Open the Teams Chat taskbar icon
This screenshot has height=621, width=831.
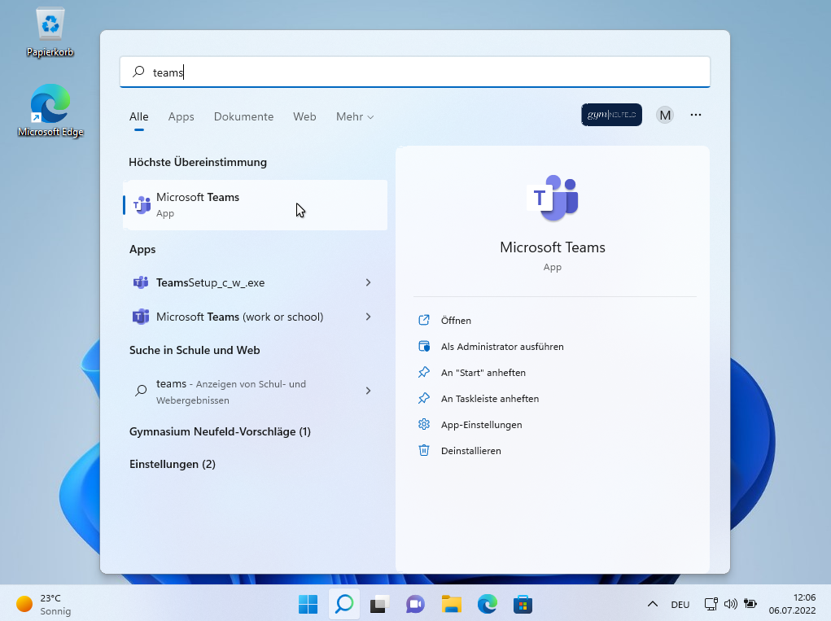[415, 604]
